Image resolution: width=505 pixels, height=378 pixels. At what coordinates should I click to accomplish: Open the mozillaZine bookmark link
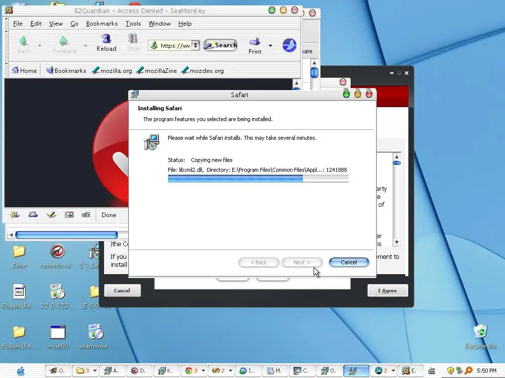[x=156, y=70]
